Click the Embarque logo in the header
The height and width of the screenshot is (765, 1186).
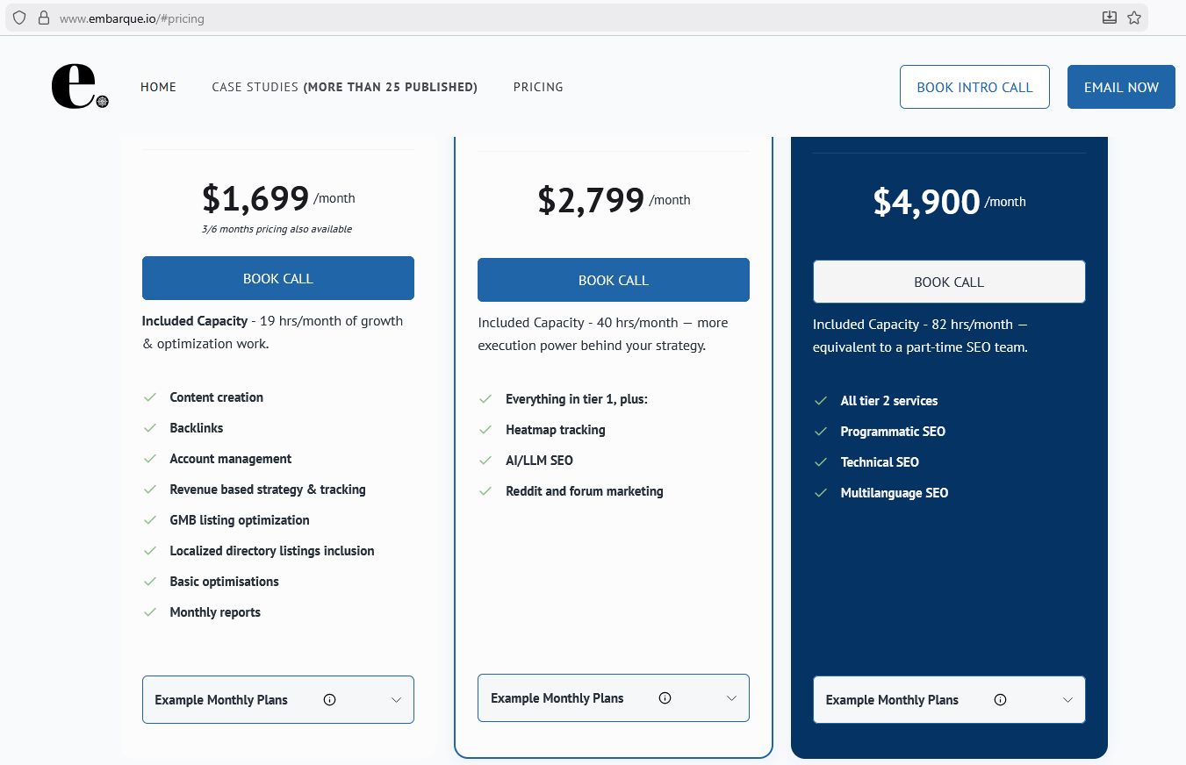(x=79, y=87)
